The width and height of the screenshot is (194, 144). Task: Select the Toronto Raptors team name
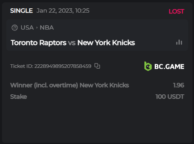pyautogui.click(x=38, y=43)
